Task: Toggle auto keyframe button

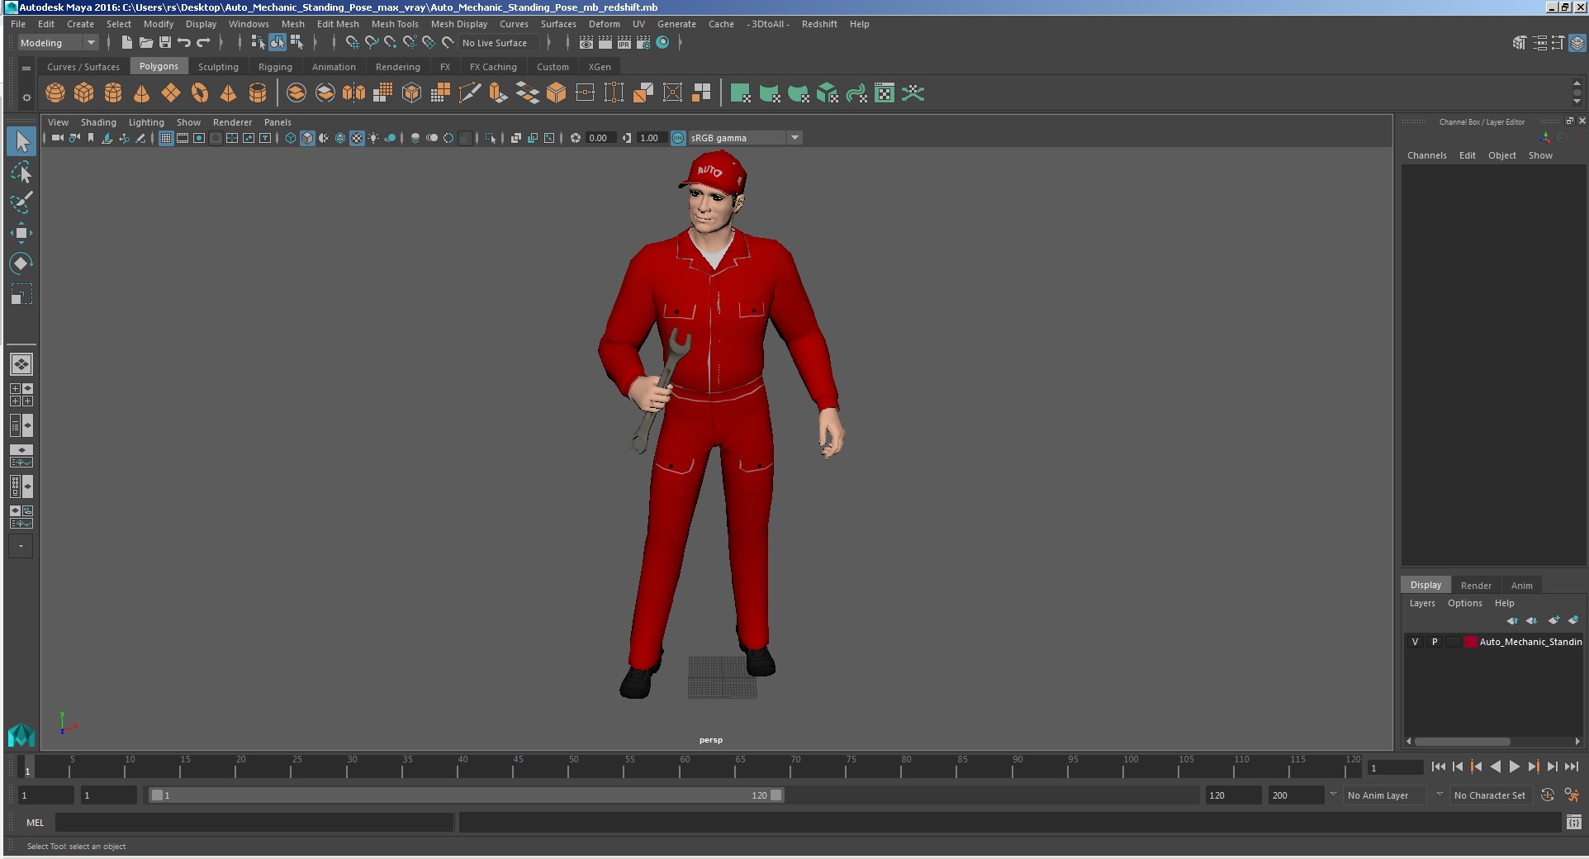Action: pyautogui.click(x=1548, y=795)
